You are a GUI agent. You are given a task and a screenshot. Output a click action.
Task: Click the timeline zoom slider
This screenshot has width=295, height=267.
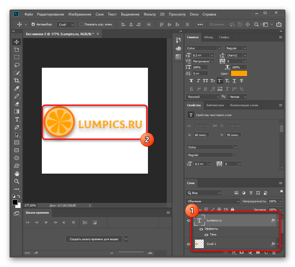pyautogui.click(x=131, y=252)
